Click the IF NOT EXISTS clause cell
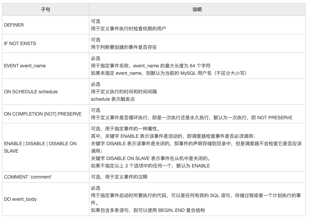The image size is (309, 219). 20,43
